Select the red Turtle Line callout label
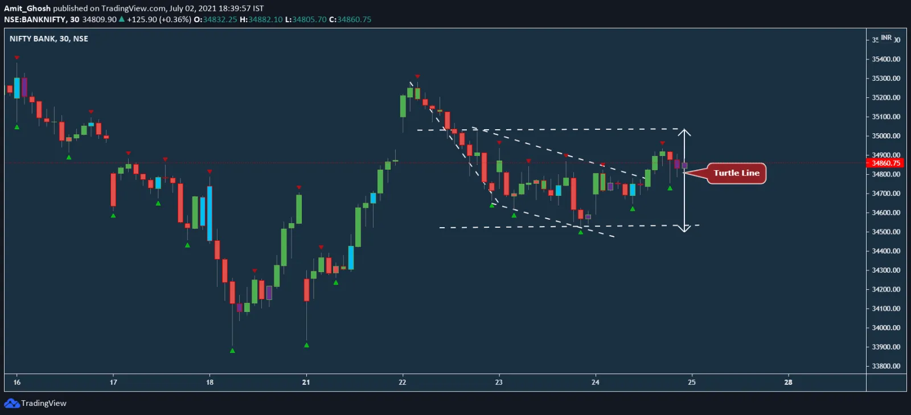This screenshot has width=911, height=415. point(736,173)
